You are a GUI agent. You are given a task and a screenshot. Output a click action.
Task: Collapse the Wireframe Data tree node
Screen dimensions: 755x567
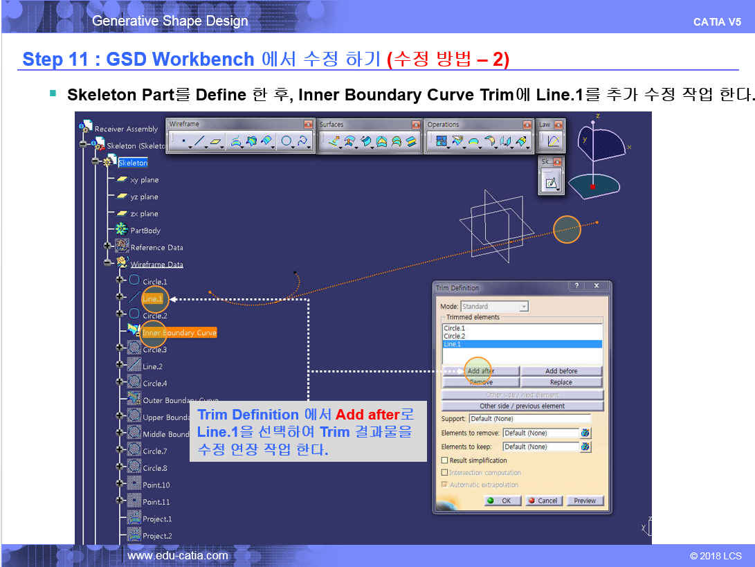pos(107,264)
